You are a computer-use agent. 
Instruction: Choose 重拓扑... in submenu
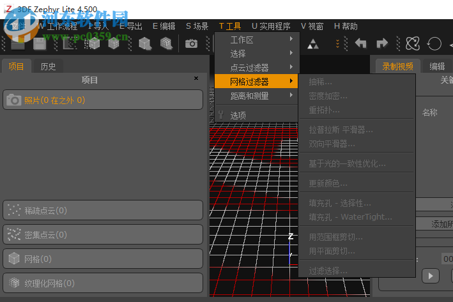(357, 110)
